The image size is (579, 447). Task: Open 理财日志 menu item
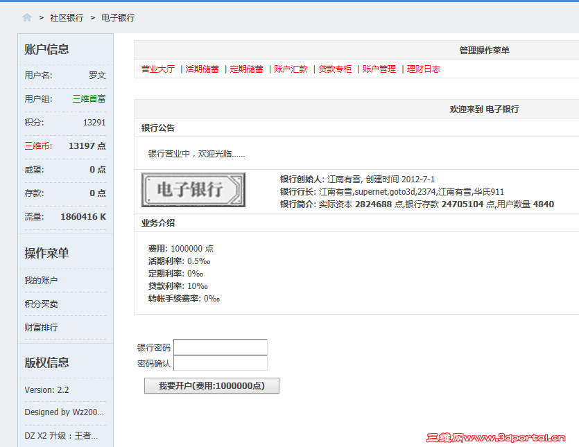tap(424, 69)
